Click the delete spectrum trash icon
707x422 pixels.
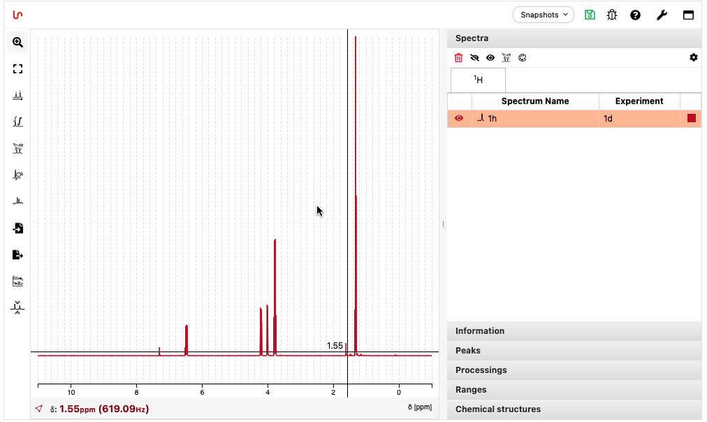pyautogui.click(x=458, y=57)
